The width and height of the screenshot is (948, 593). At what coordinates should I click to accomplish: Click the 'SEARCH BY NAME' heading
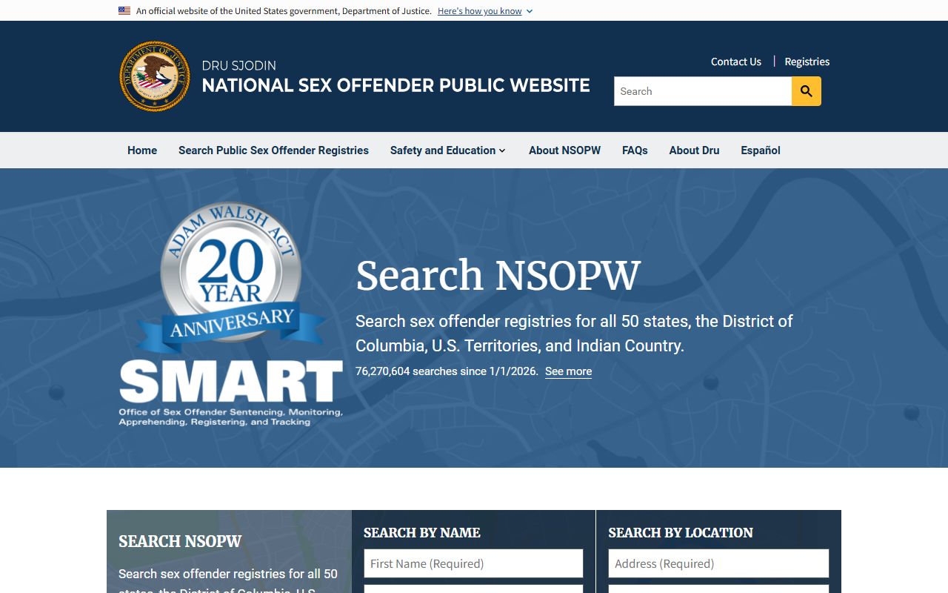[422, 532]
